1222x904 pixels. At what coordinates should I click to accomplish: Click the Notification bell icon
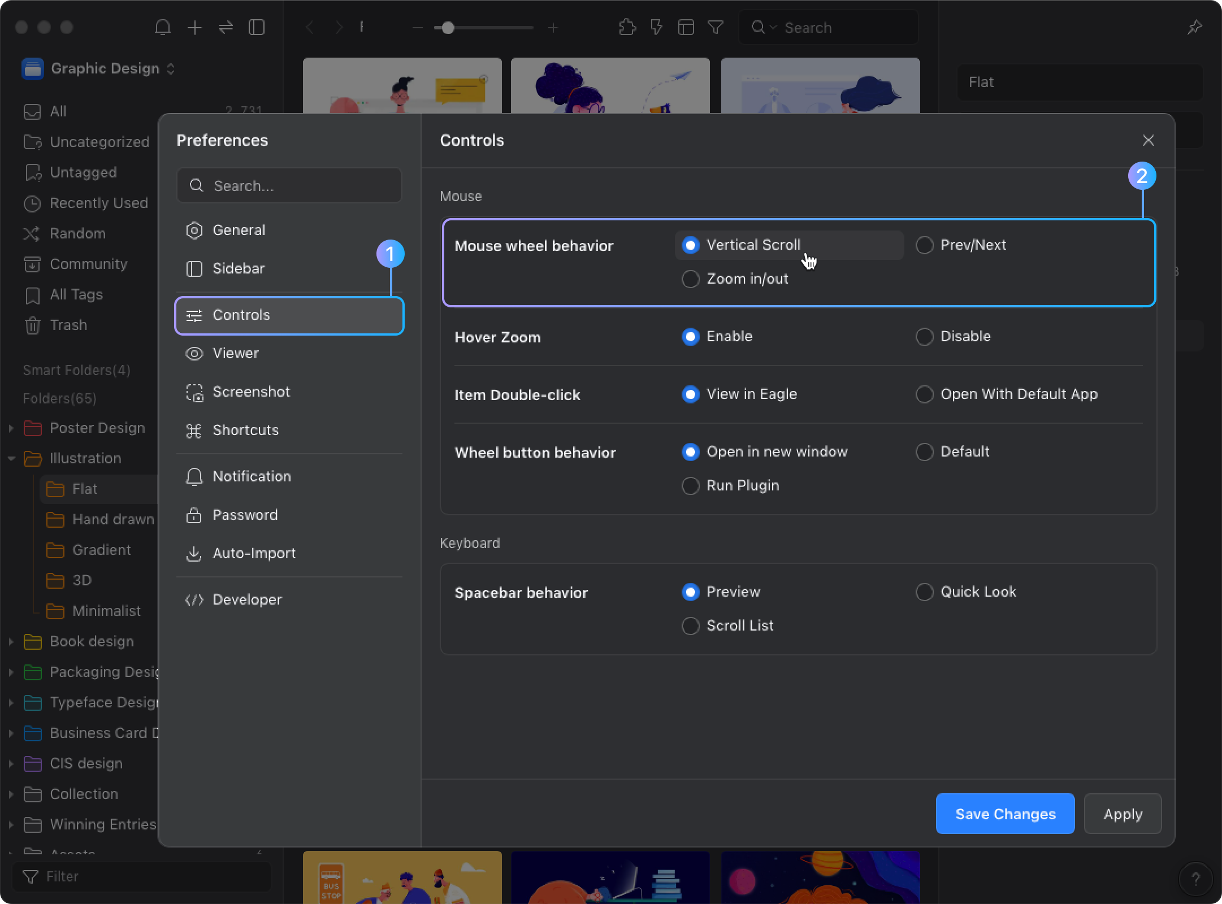(162, 28)
